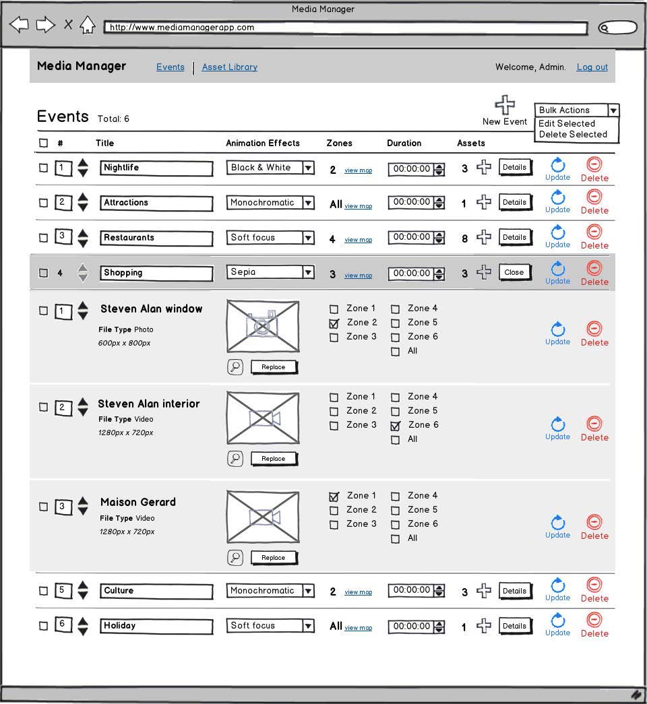
Task: Adjust Nightlife duration stepper arrows
Action: point(439,169)
